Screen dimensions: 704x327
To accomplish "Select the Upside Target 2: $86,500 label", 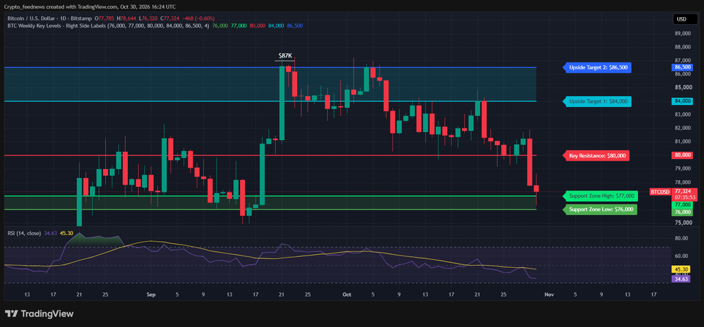I will (597, 68).
